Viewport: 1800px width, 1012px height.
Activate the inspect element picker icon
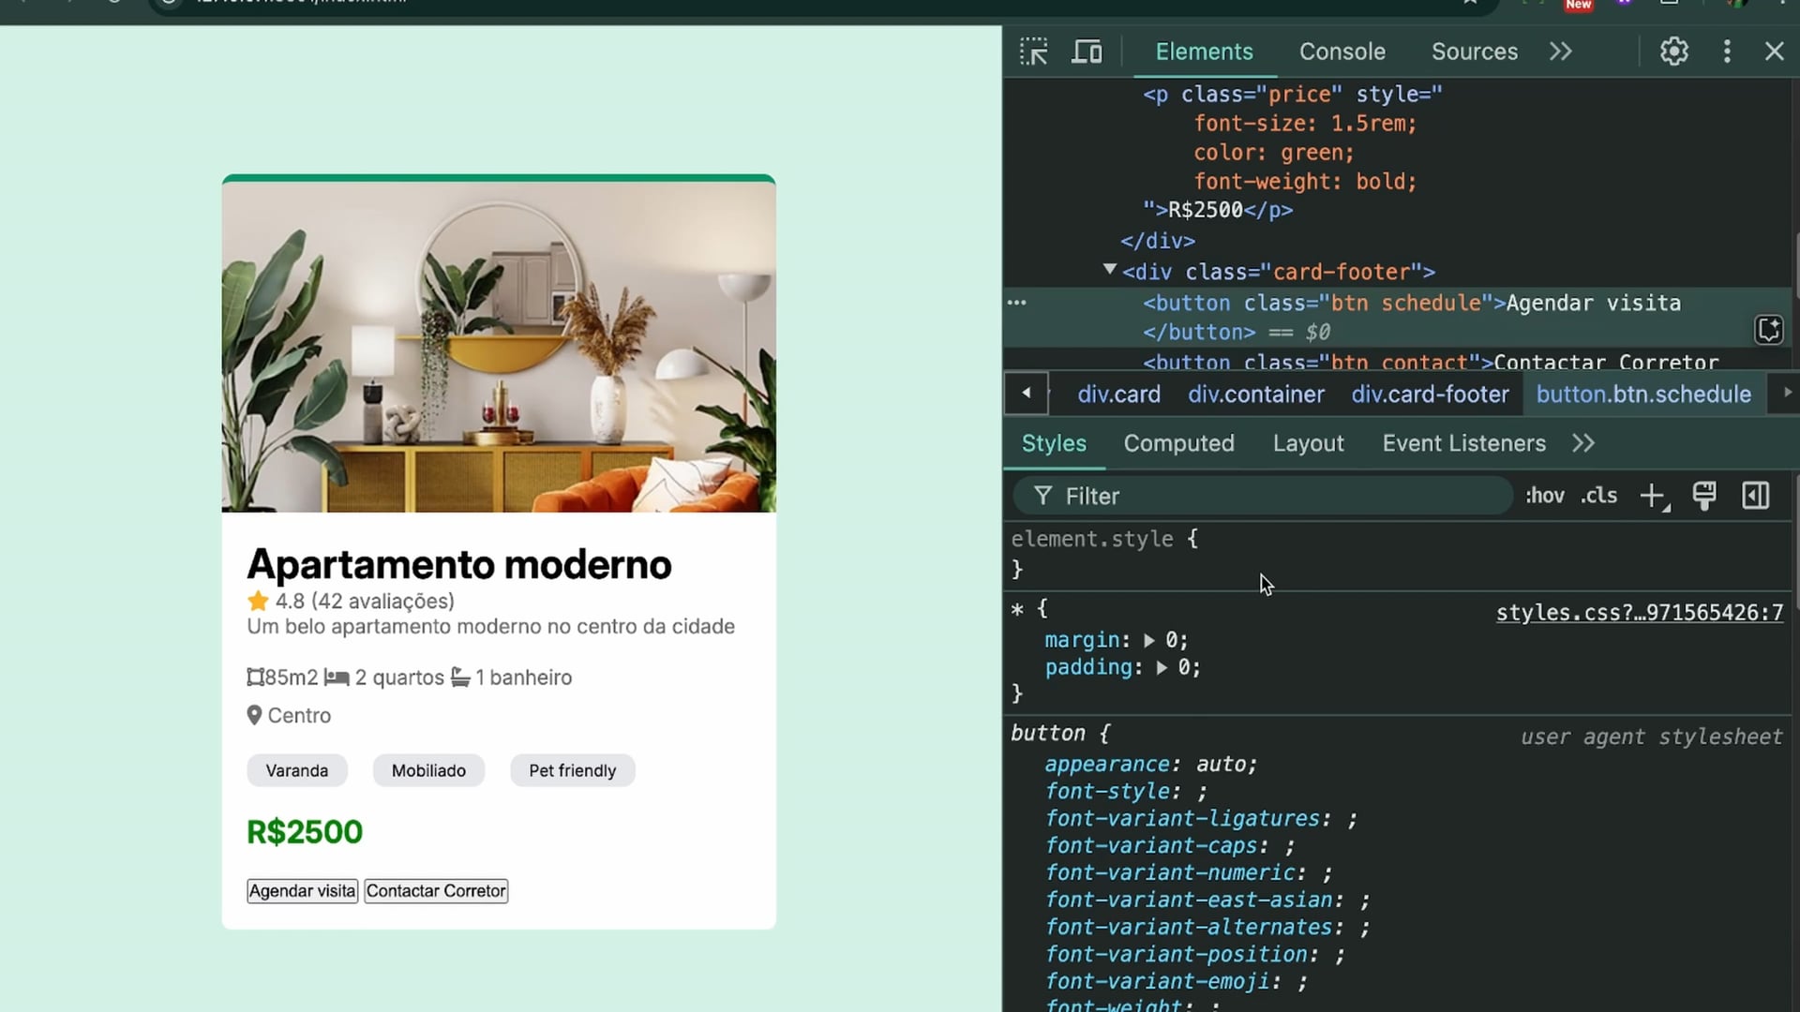tap(1033, 52)
